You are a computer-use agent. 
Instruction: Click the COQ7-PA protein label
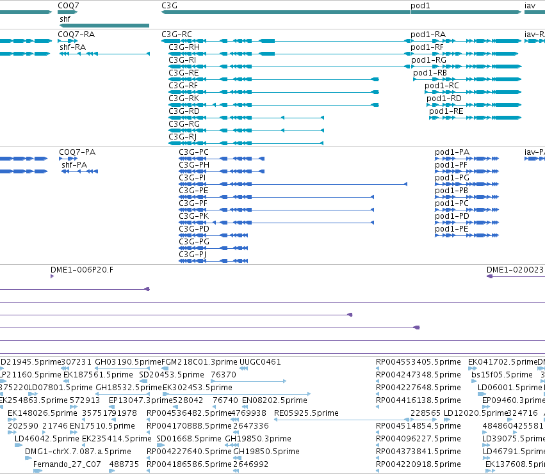77,152
